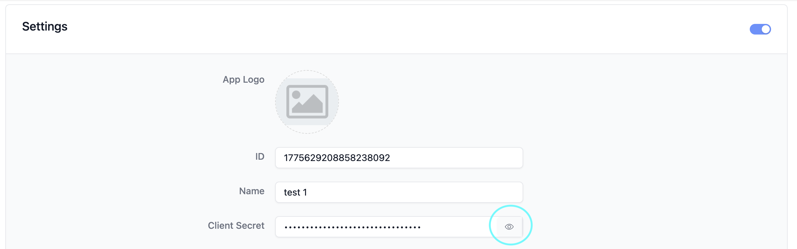Click the dashed border of the logo uploader

click(307, 71)
